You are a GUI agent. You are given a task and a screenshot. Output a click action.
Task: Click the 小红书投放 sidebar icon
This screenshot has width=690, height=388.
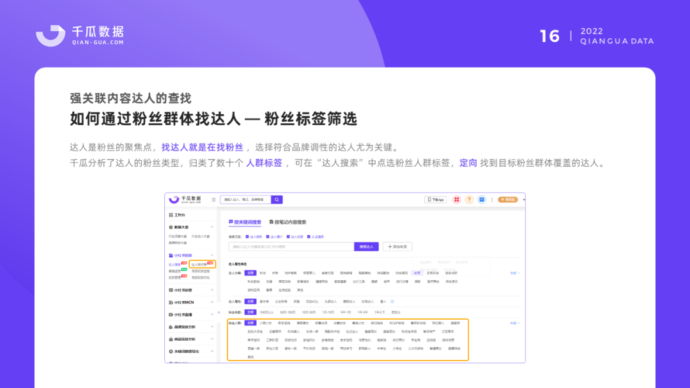coord(171,255)
